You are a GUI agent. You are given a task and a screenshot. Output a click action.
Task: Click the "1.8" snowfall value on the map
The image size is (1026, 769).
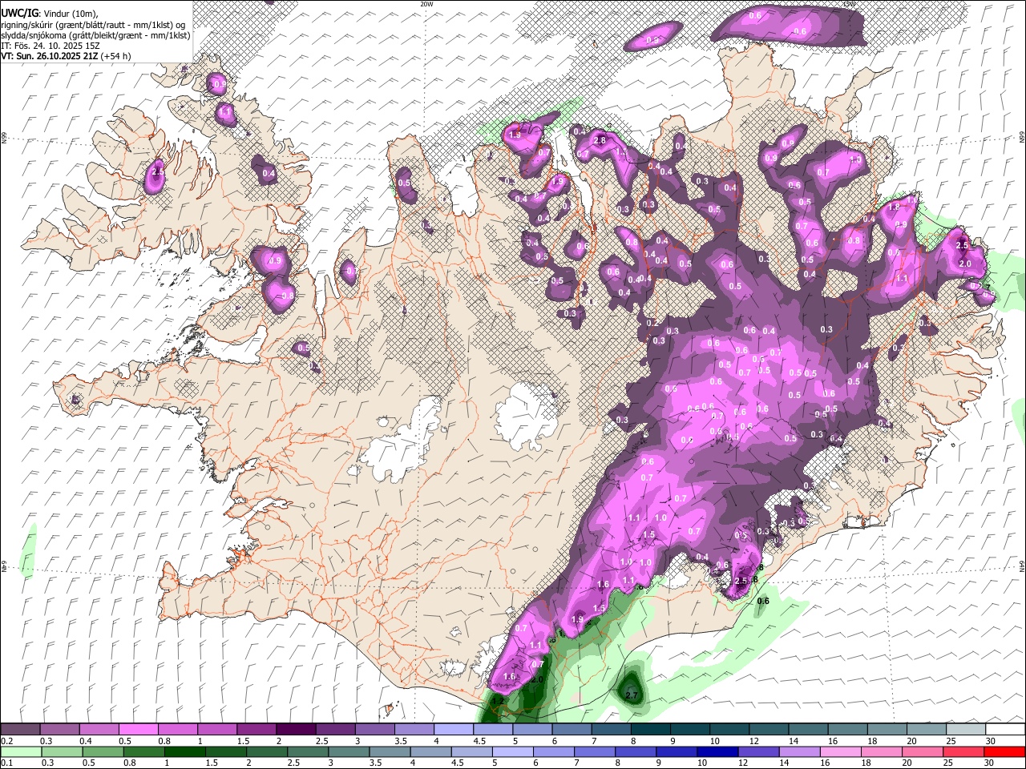click(895, 207)
